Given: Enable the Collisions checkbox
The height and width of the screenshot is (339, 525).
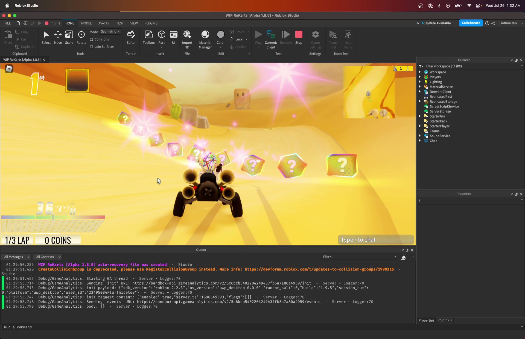Looking at the screenshot, I should [92, 39].
